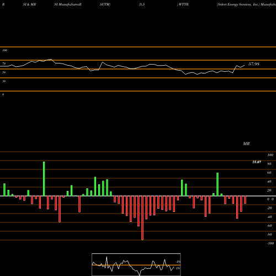The image size is (276, 276).
Task: Click the MR axis -100 label
Action: coord(270,243)
